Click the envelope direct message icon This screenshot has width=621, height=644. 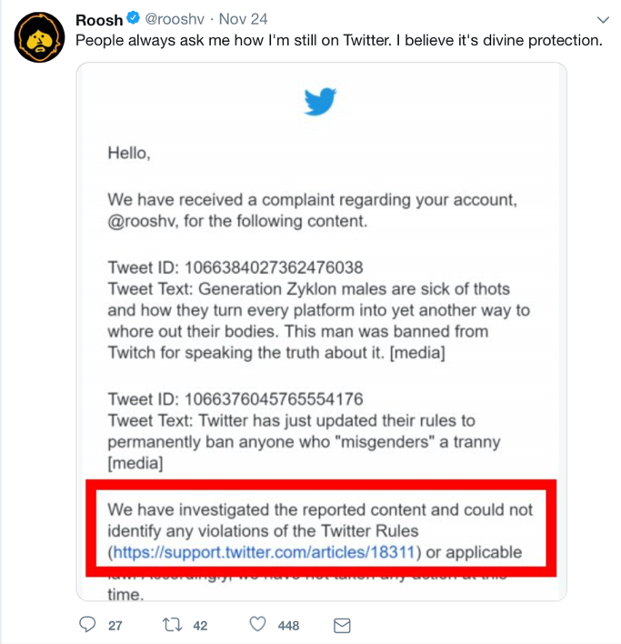coord(343,625)
